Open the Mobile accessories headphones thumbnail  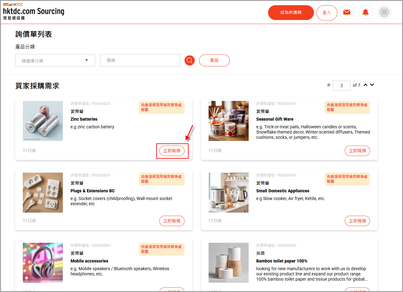pos(43,263)
